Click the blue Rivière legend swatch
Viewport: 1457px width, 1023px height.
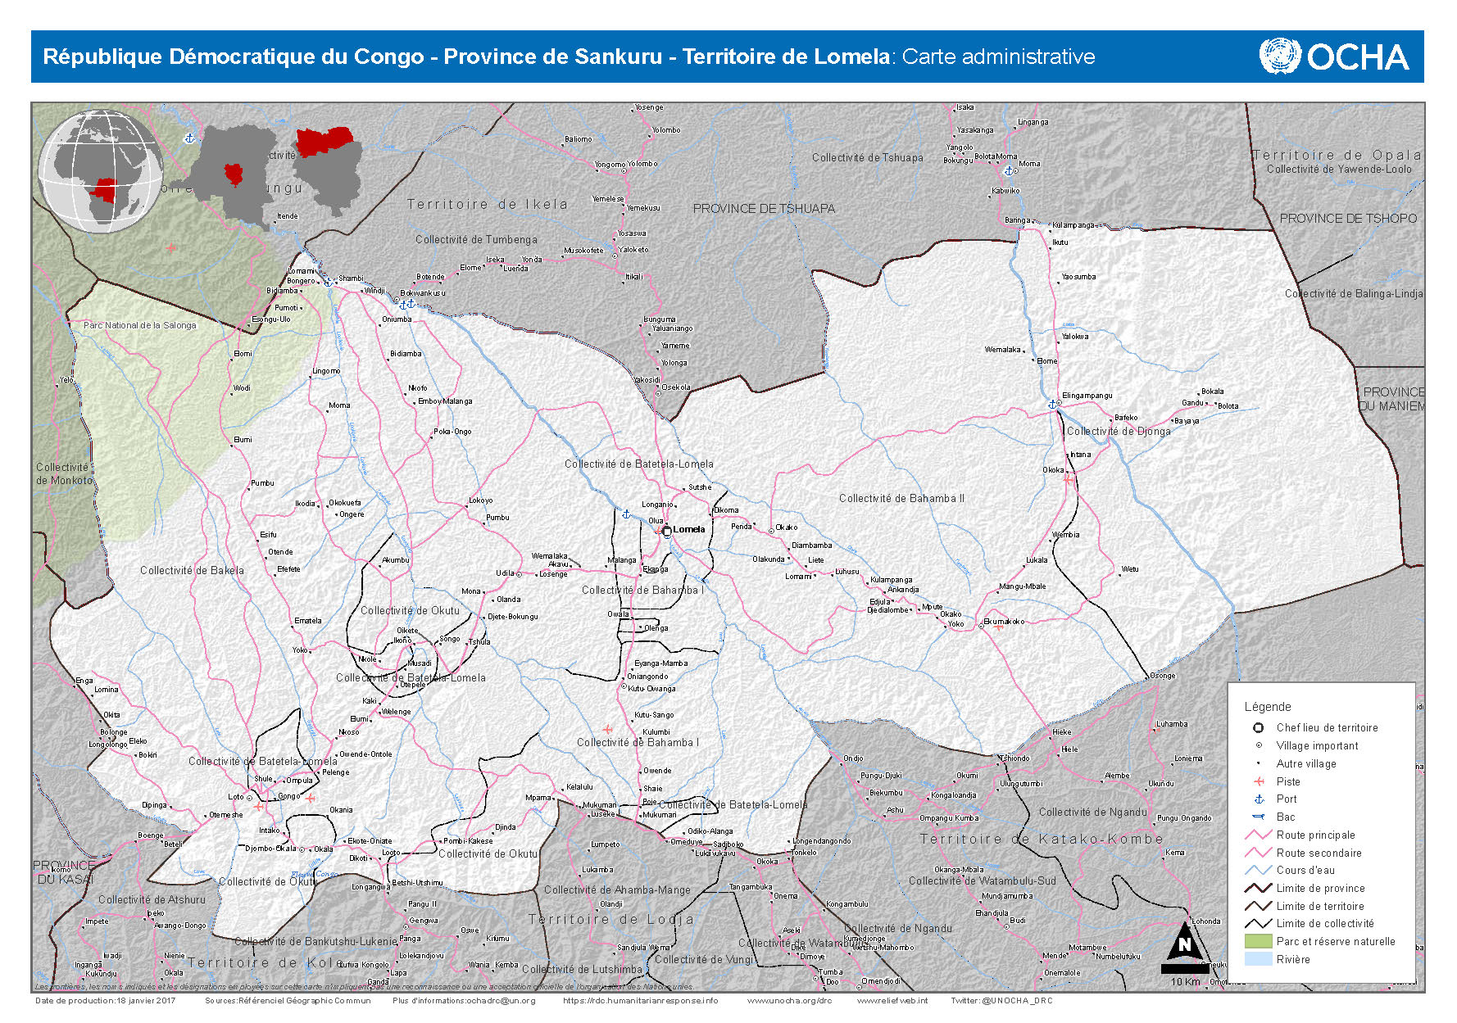[x=1258, y=959]
